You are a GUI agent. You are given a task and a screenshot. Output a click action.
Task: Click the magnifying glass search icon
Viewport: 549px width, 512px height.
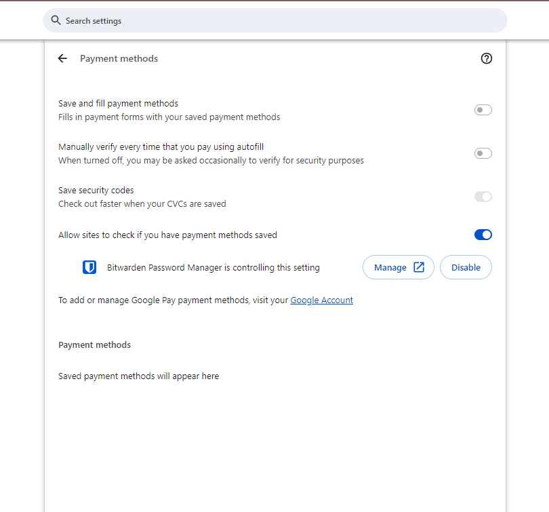click(56, 20)
